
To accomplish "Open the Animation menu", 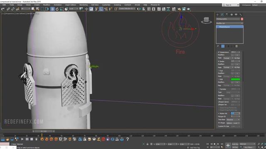I will (58, 5).
